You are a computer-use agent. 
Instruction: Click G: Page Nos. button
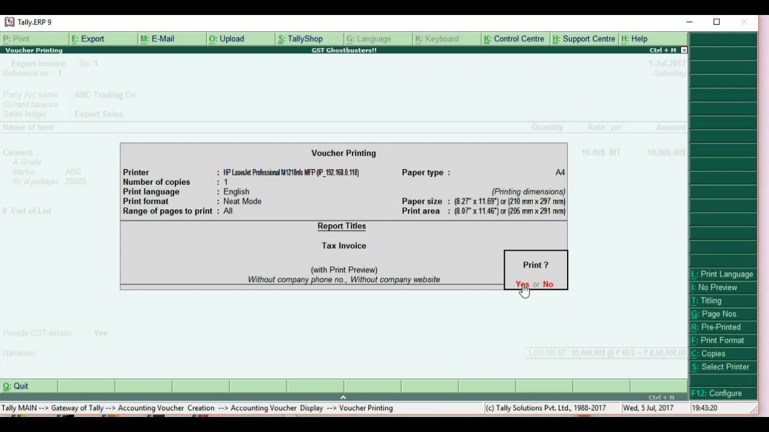tap(723, 314)
